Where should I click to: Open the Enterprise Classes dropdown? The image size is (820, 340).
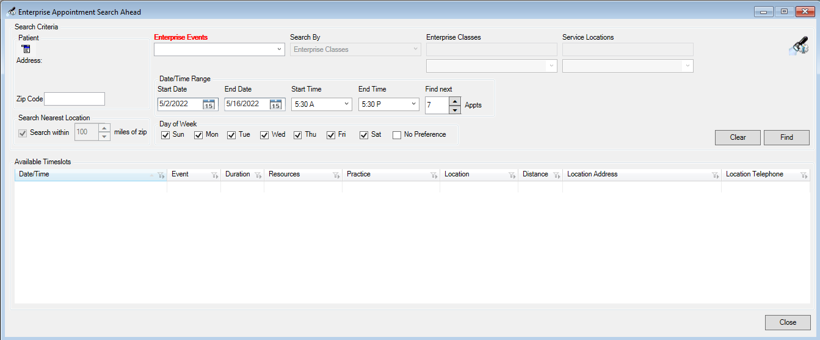coord(551,66)
